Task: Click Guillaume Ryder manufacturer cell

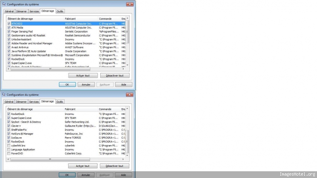Action: [80, 126]
